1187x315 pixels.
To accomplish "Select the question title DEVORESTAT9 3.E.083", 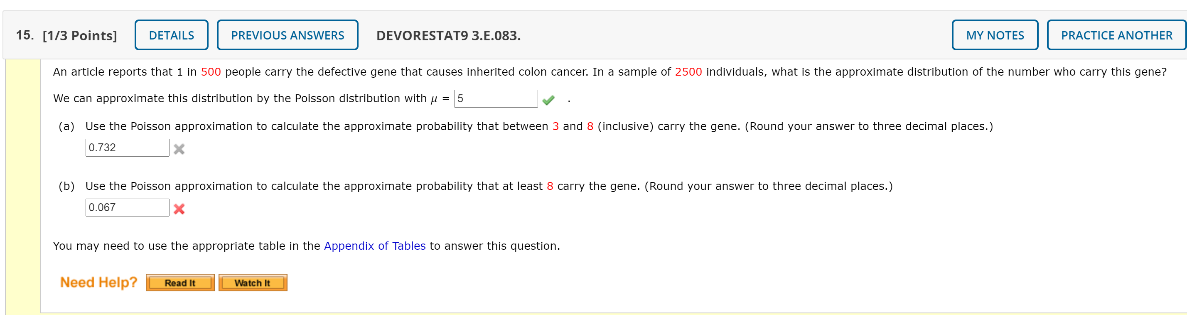I will coord(448,34).
